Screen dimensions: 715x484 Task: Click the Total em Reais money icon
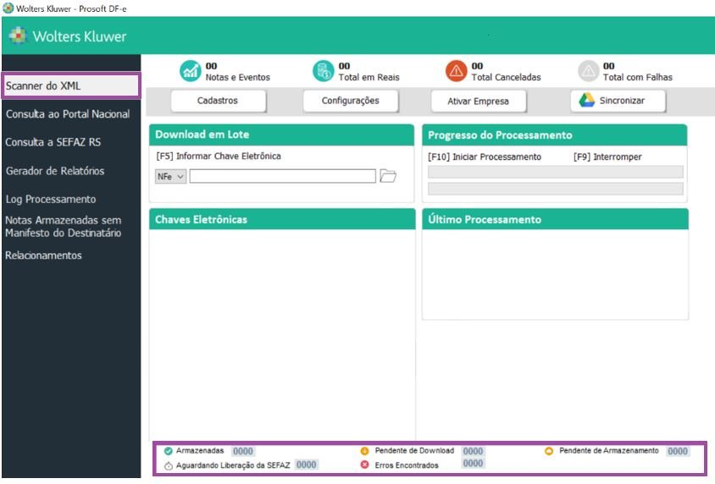324,71
